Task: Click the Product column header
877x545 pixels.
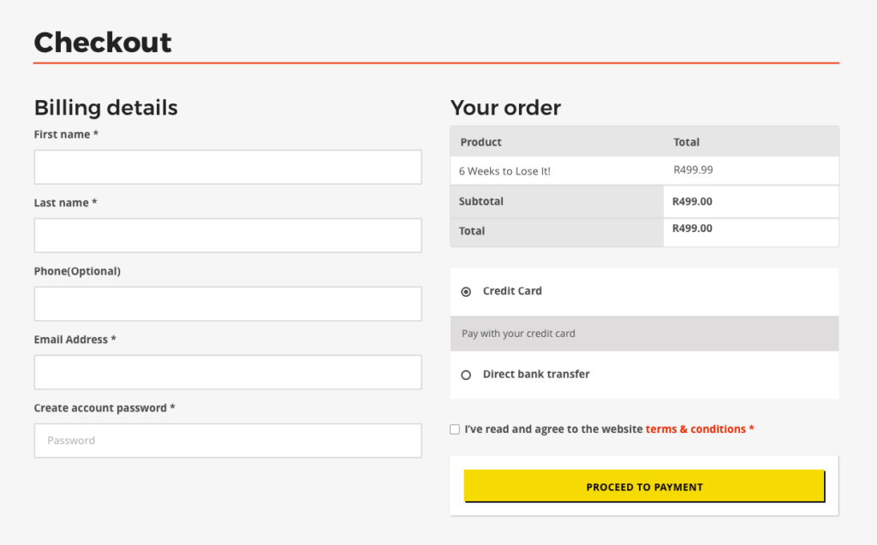Action: click(480, 142)
